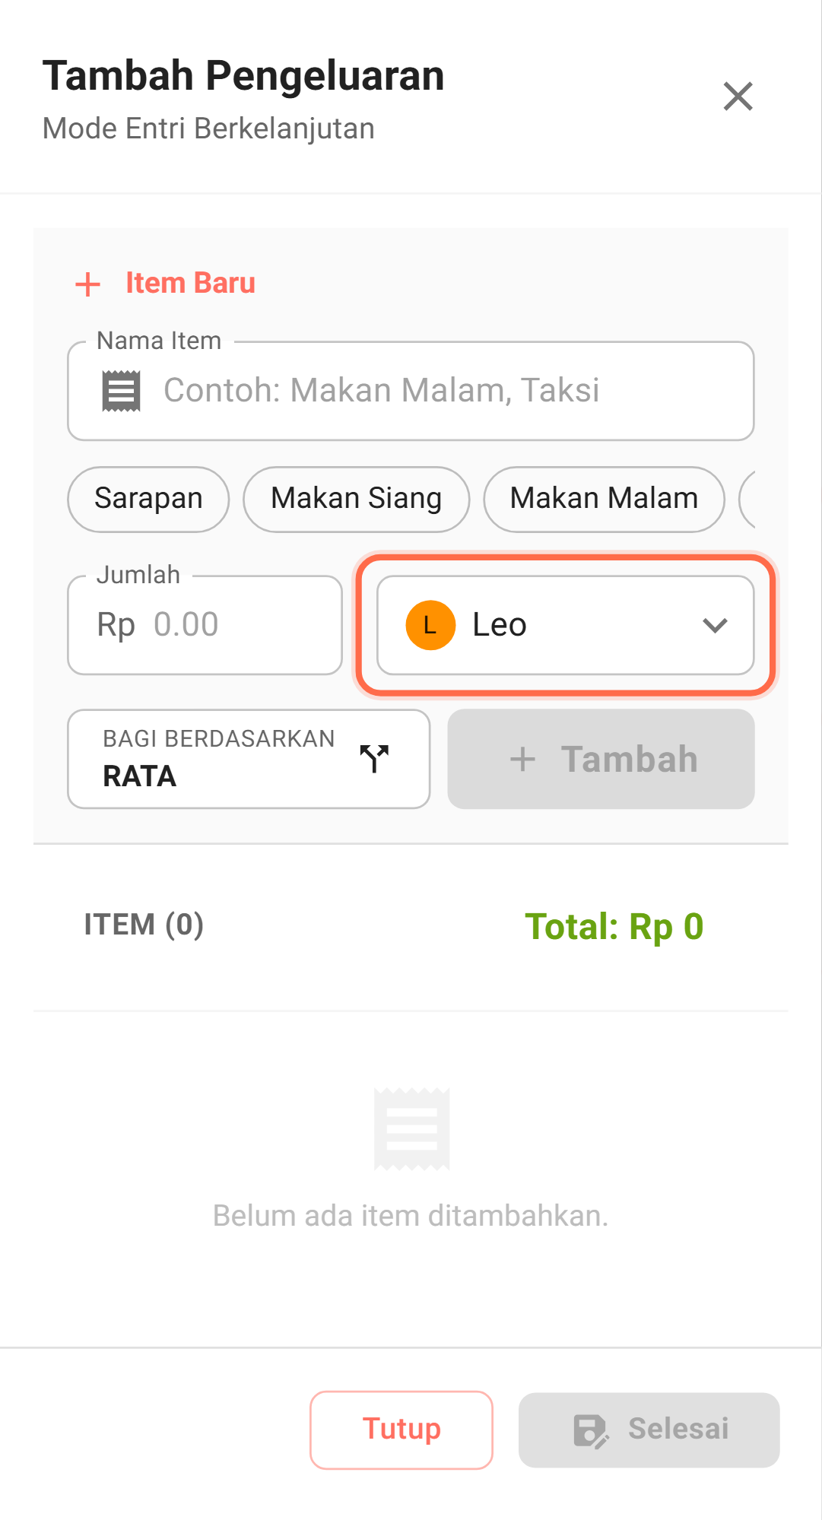Select the Makan Malam suggestion chip
The image size is (822, 1520).
coord(604,499)
